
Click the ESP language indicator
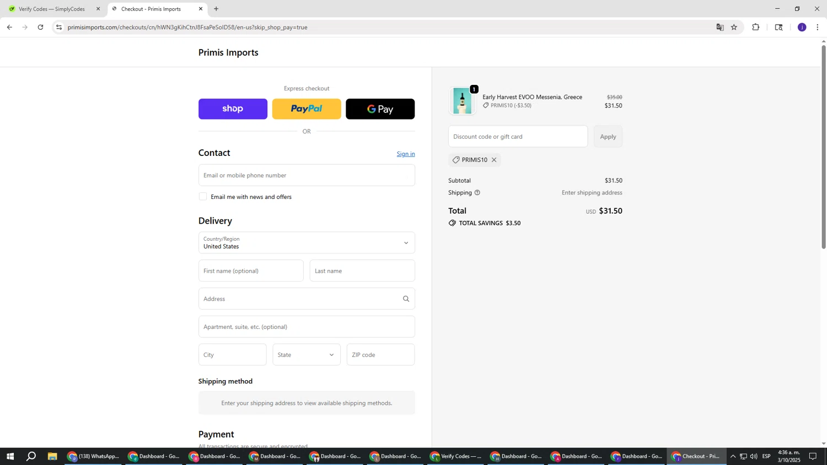(x=766, y=456)
